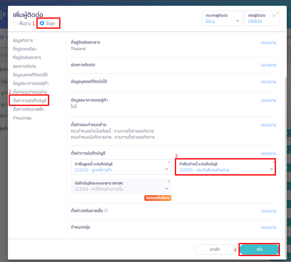Go to ข้อมูลกิจการ in side menu
Image resolution: width=291 pixels, height=262 pixels.
(23, 40)
